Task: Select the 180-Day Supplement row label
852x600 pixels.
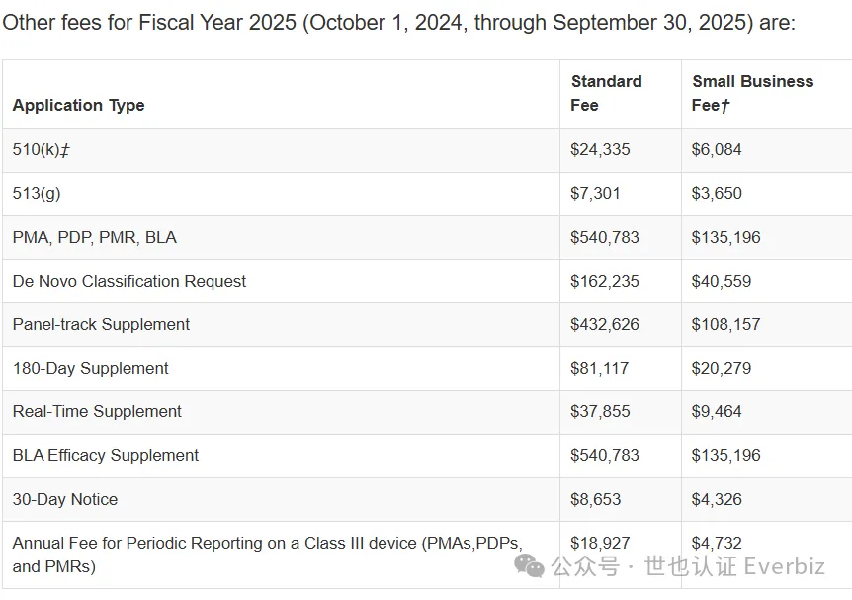Action: 90,368
